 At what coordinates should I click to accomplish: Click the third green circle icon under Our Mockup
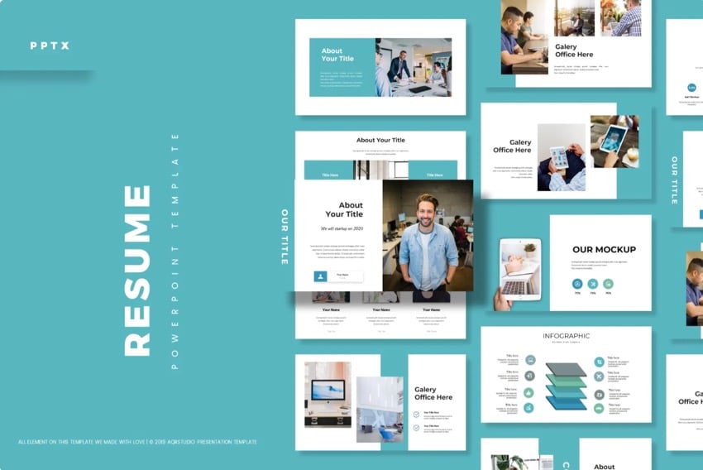pos(608,284)
